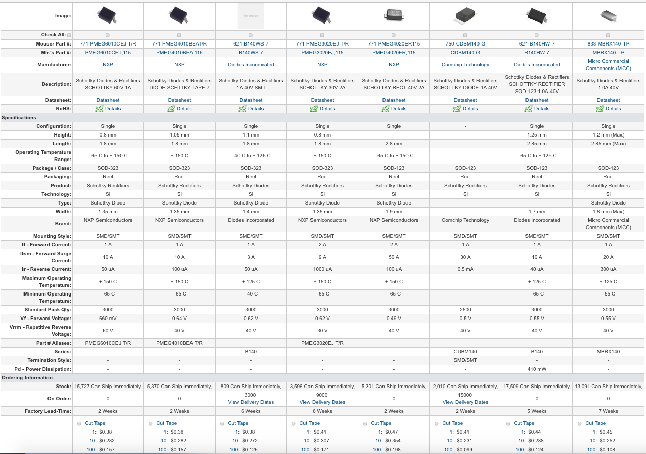Open Mouser part 771-PMEG6010CEJ-T/R link

[x=108, y=44]
